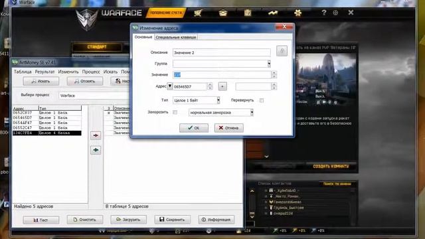Open the Warface inventory chest icon
Image resolution: width=425 pixels, height=239 pixels.
[x=223, y=13]
